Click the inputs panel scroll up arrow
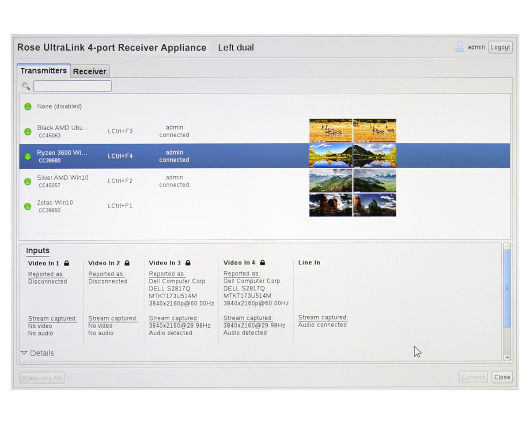Image resolution: width=530 pixels, height=424 pixels. [x=507, y=246]
